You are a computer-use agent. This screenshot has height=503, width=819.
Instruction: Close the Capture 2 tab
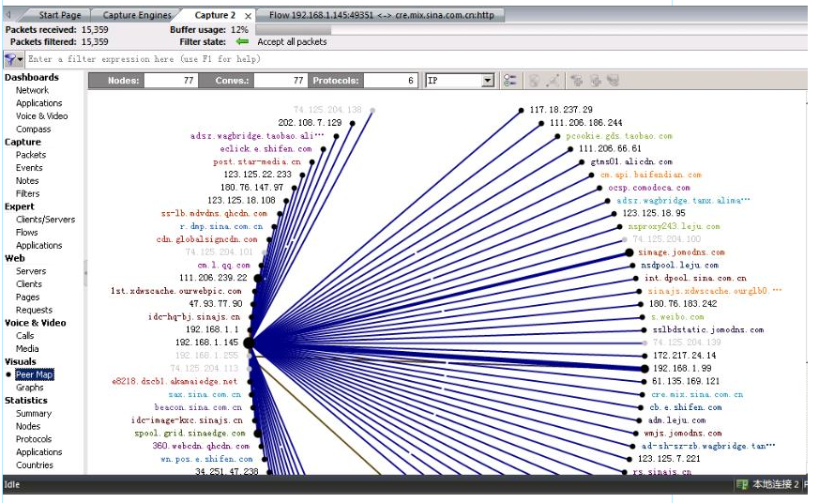[248, 16]
